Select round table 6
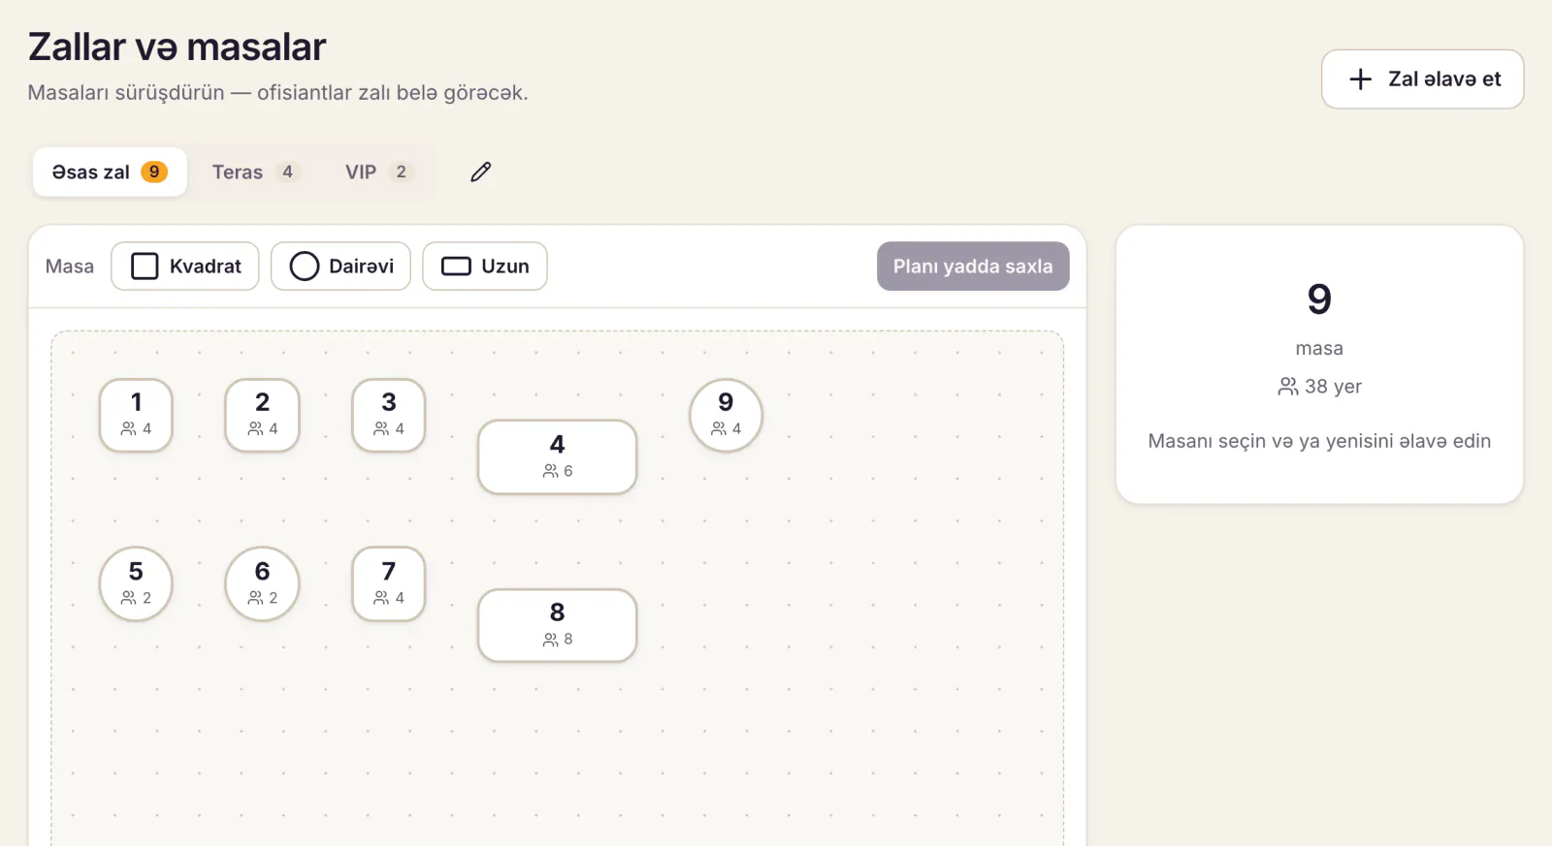Viewport: 1552px width, 846px height. click(262, 583)
